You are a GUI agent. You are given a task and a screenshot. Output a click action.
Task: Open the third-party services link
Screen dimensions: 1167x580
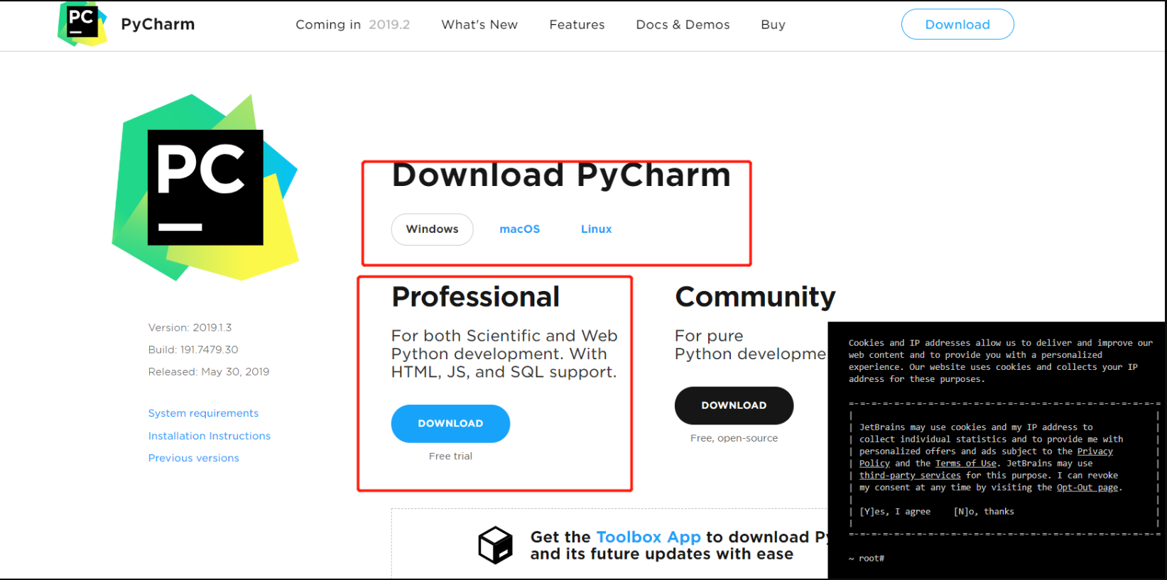910,476
